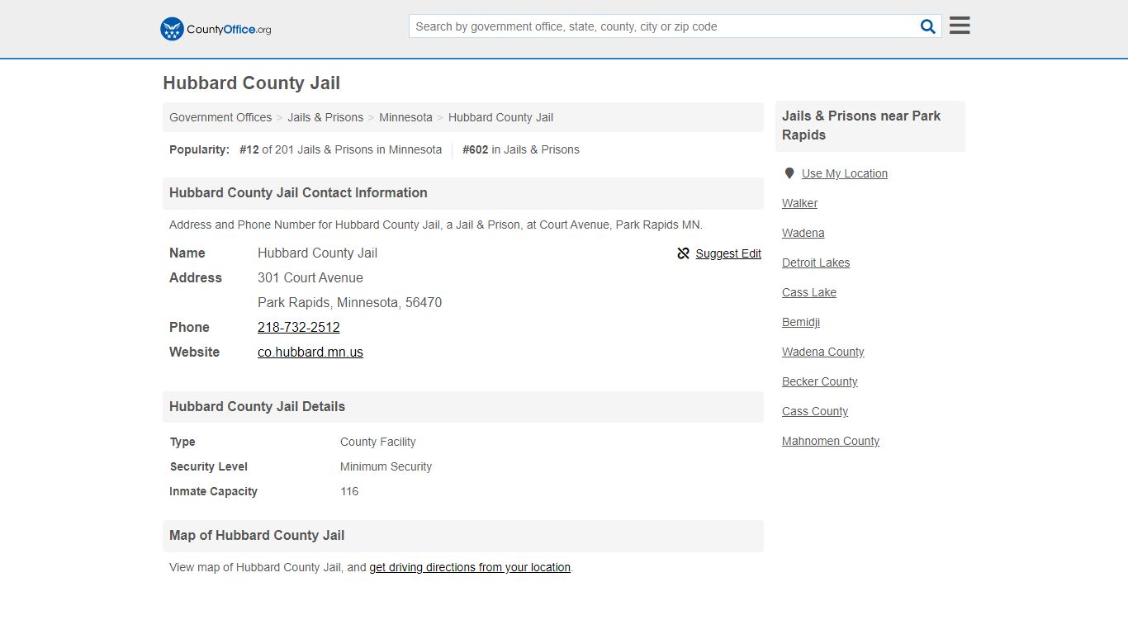
Task: Select the 301 Court Avenue address text
Action: pyautogui.click(x=310, y=277)
